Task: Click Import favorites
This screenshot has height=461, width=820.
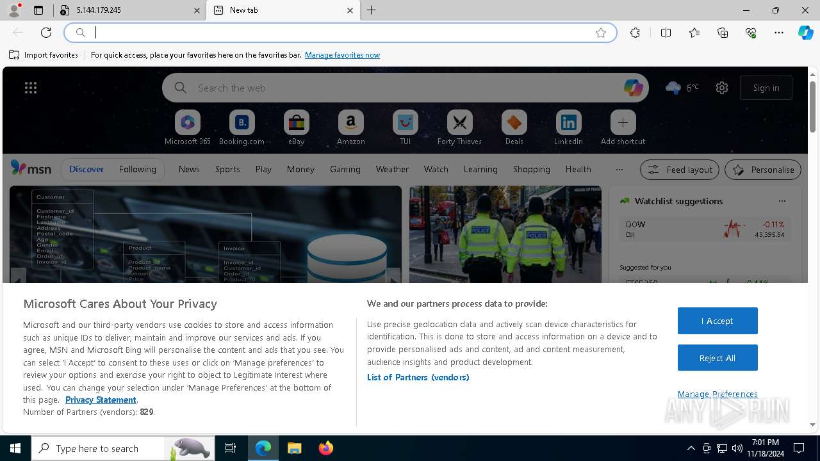Action: point(44,55)
